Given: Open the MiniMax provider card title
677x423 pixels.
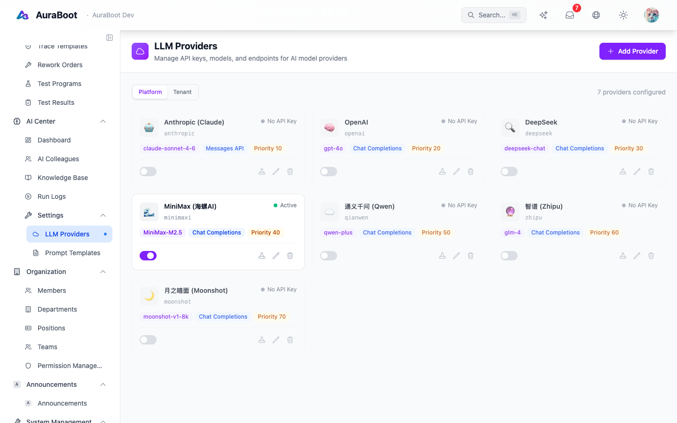Looking at the screenshot, I should coord(190,206).
